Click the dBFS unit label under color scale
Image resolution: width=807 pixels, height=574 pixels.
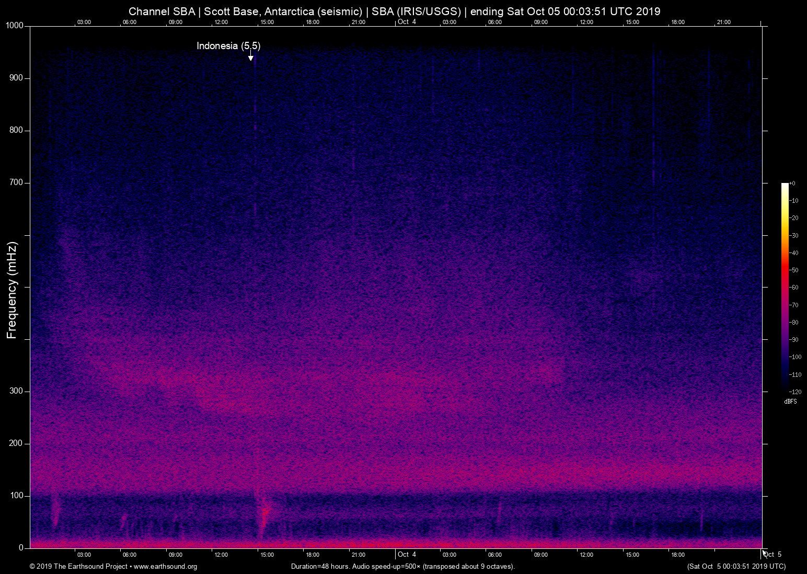pyautogui.click(x=790, y=401)
